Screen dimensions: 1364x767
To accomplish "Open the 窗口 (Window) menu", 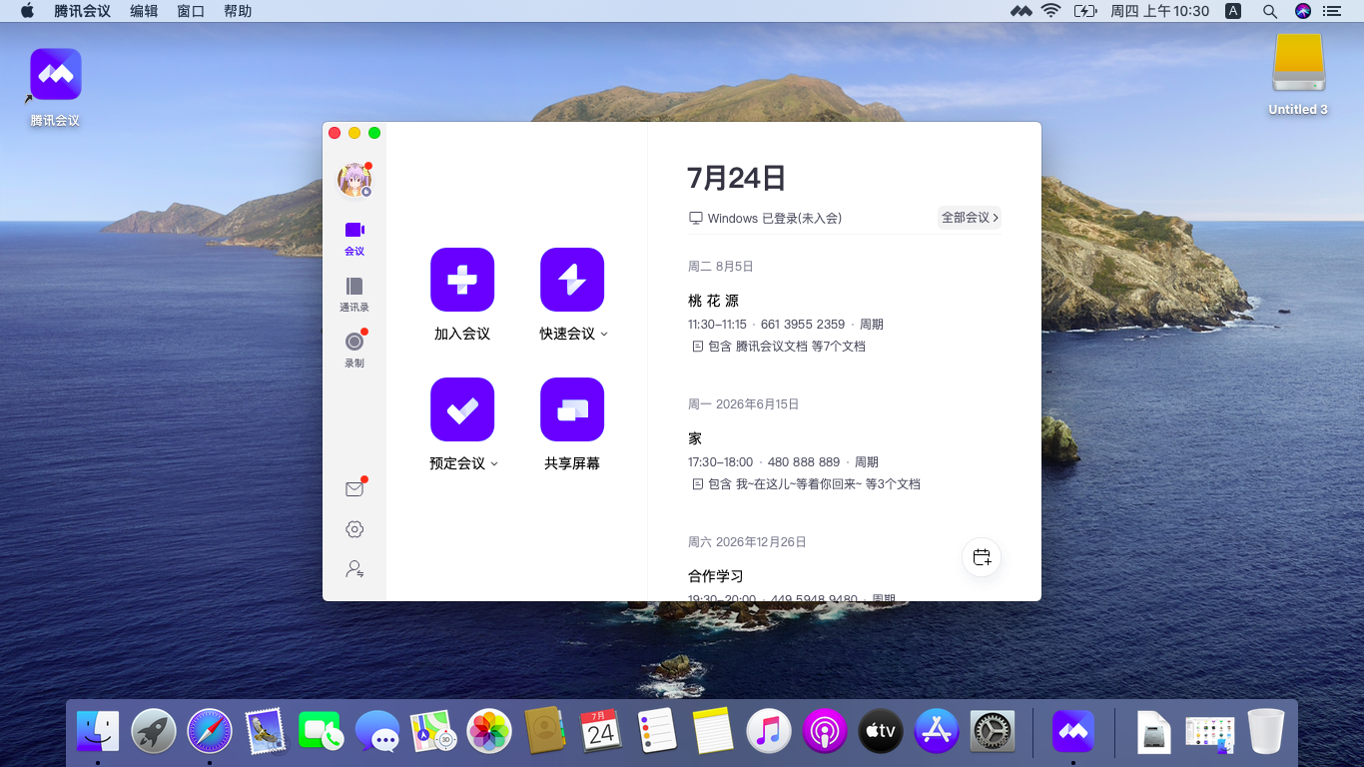I will pyautogui.click(x=191, y=11).
